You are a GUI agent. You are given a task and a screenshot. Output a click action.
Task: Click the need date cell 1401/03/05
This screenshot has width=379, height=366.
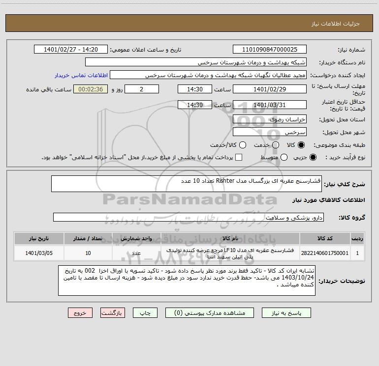click(x=39, y=253)
